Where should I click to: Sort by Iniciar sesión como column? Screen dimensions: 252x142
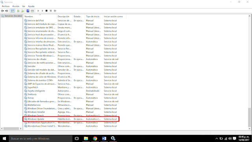pos(114,17)
